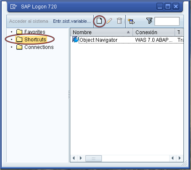Sort by the Nombre column header

[101, 32]
